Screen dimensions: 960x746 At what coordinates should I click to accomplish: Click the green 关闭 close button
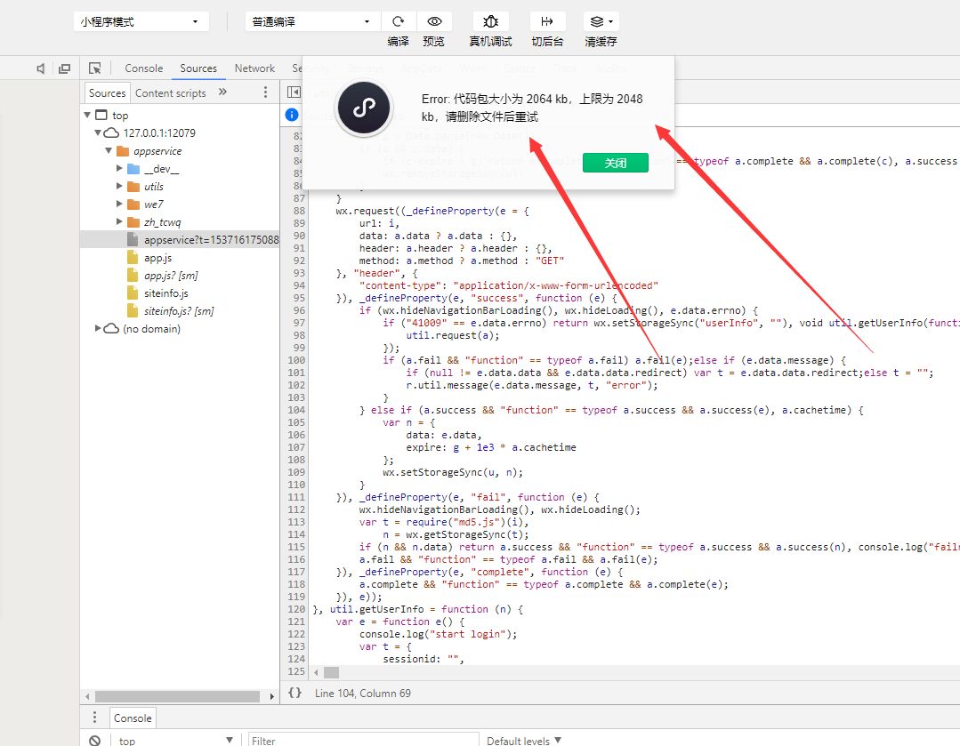(x=616, y=163)
